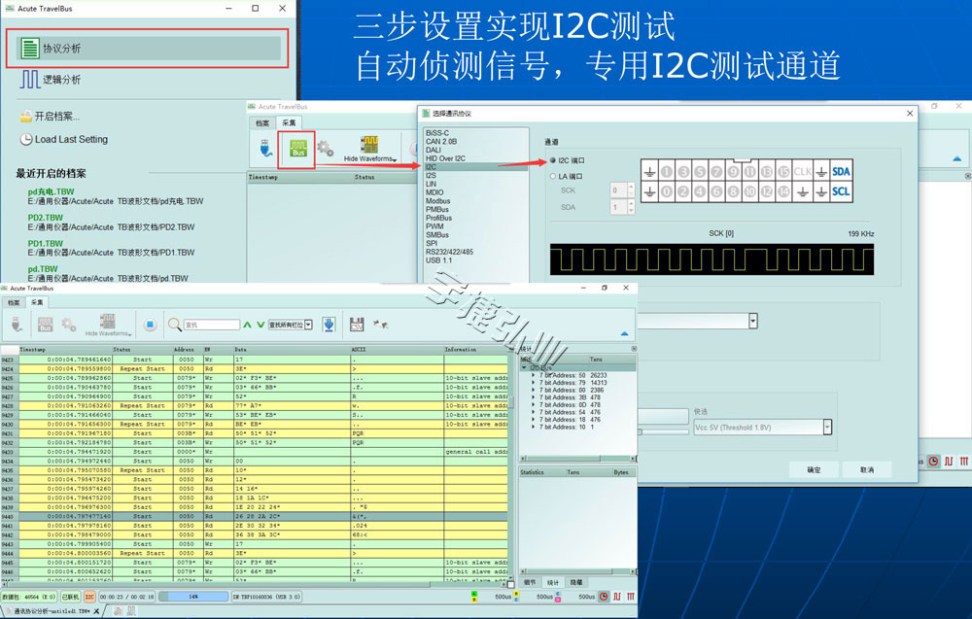
Task: Select the LA 端口 radio button
Action: 553,177
